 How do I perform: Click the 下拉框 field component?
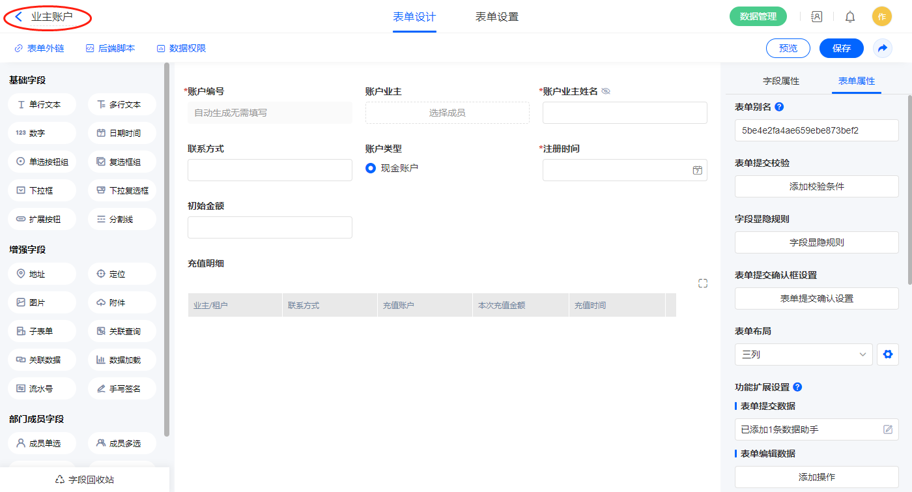[42, 190]
